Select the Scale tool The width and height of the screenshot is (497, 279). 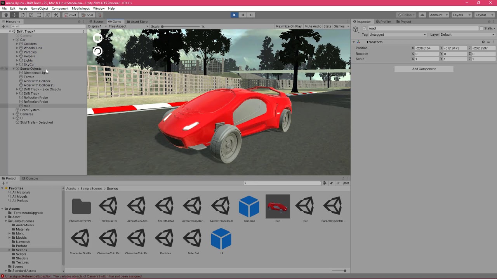coord(31,15)
